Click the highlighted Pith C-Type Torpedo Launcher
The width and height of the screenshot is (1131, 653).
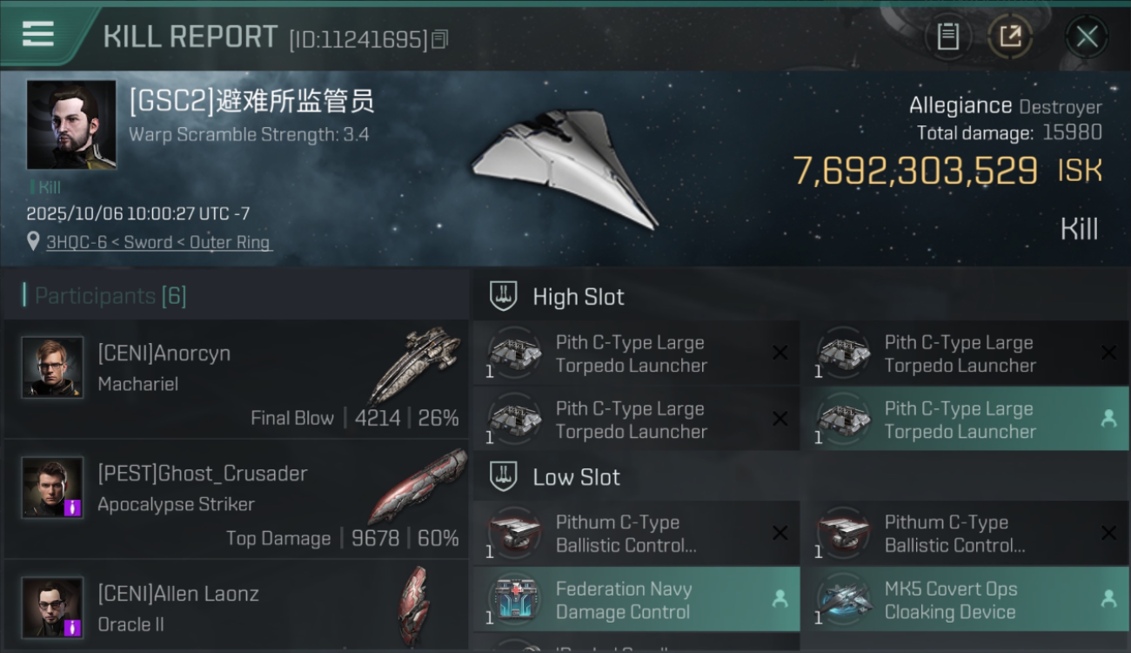(x=965, y=420)
